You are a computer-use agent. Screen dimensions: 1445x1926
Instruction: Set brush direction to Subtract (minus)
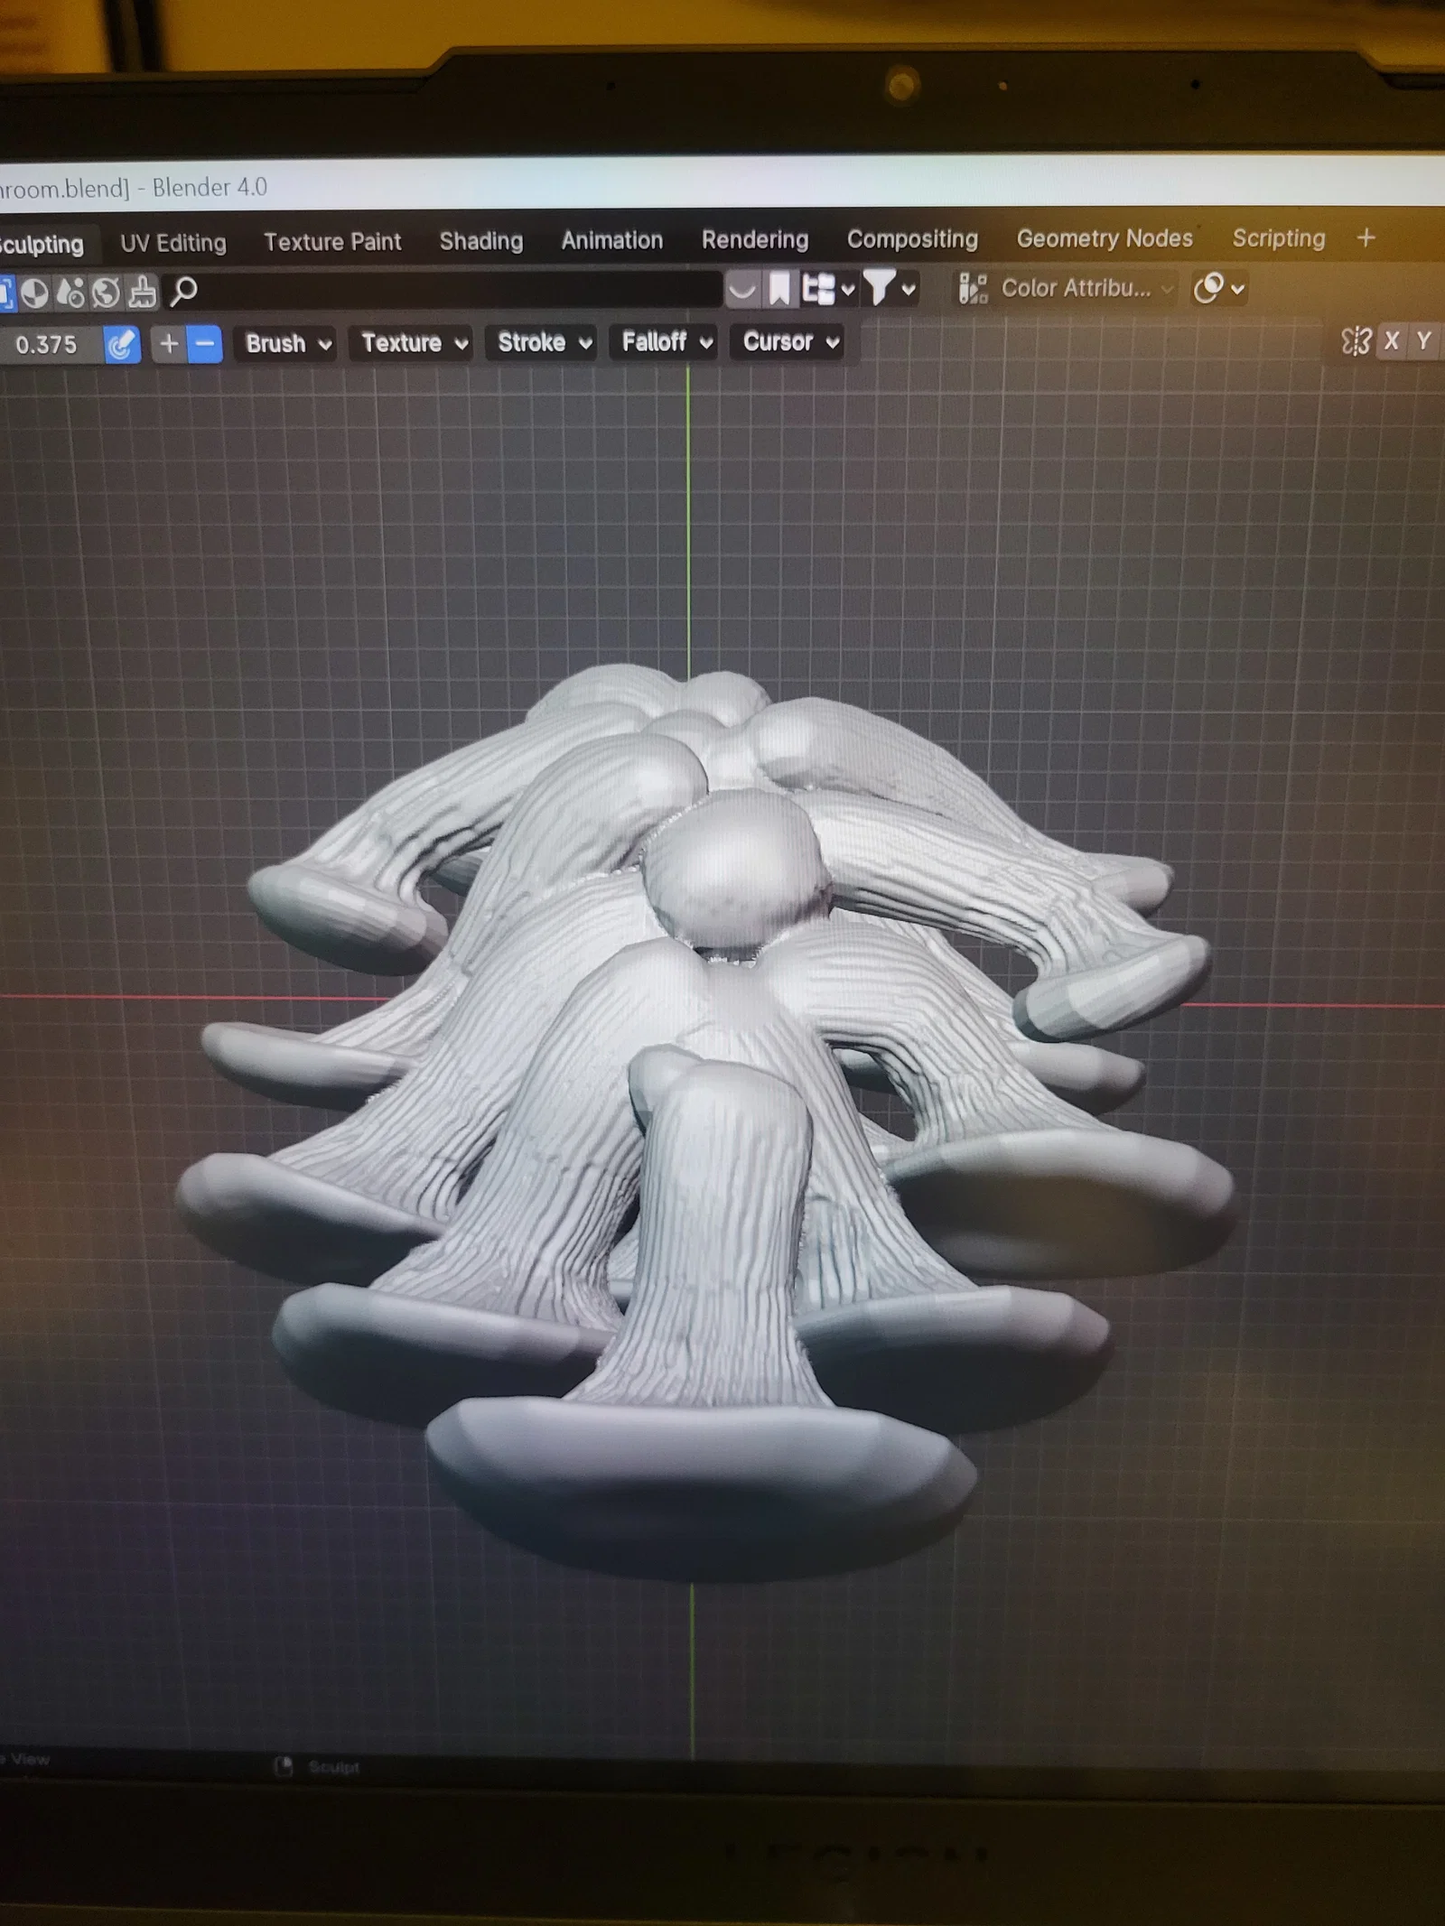(205, 344)
